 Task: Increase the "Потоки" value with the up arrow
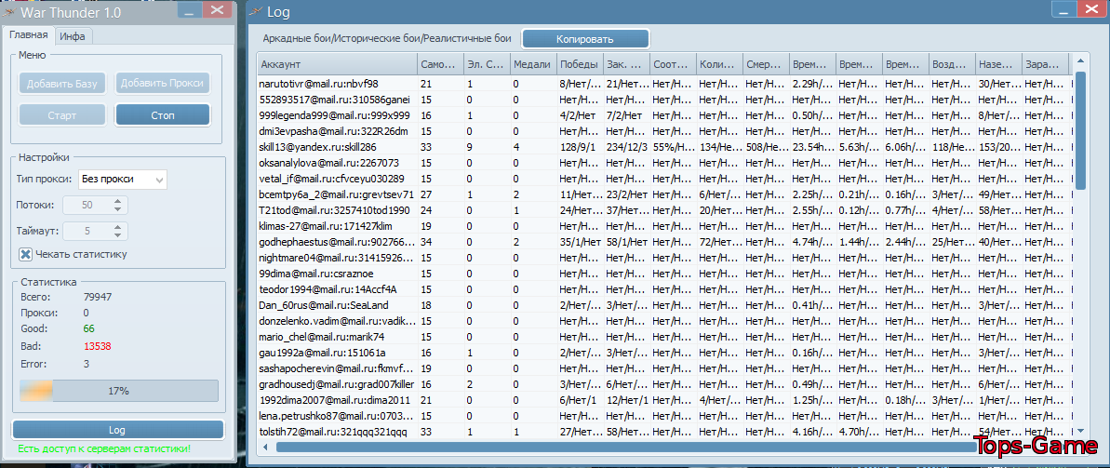pyautogui.click(x=118, y=201)
